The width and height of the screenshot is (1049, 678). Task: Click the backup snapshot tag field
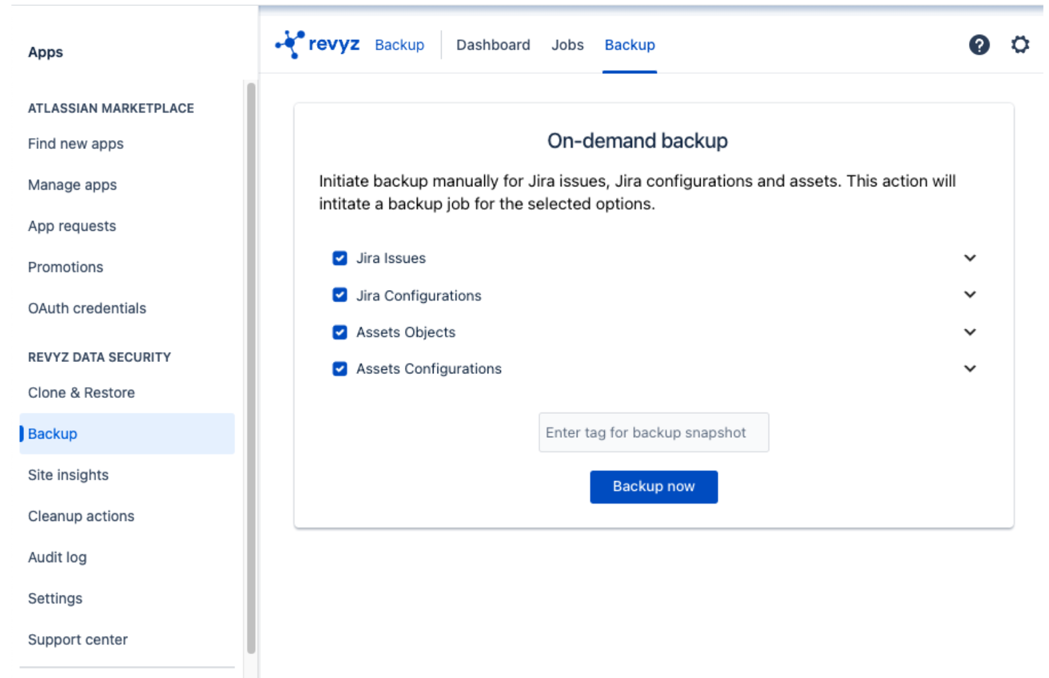click(x=653, y=432)
